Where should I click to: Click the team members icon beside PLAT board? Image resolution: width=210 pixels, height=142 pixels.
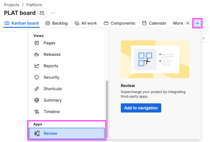coord(42,13)
